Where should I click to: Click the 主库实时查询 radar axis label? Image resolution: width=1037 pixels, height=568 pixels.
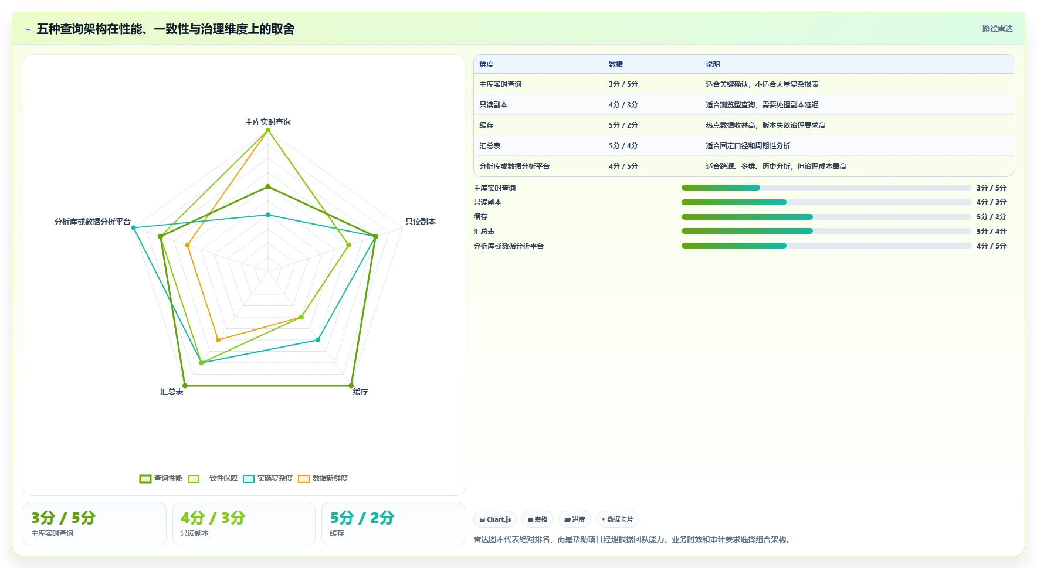(x=268, y=122)
